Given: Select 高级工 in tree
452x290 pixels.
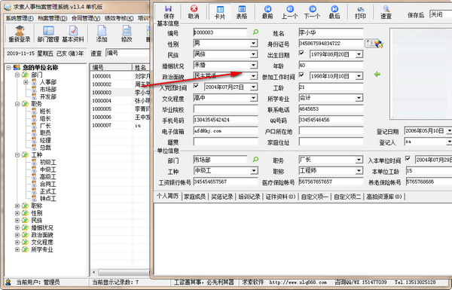Looking at the screenshot, I should [48, 177].
